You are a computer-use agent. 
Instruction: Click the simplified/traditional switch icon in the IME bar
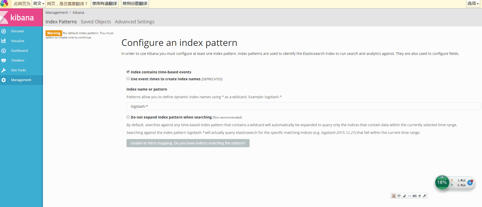(420, 196)
